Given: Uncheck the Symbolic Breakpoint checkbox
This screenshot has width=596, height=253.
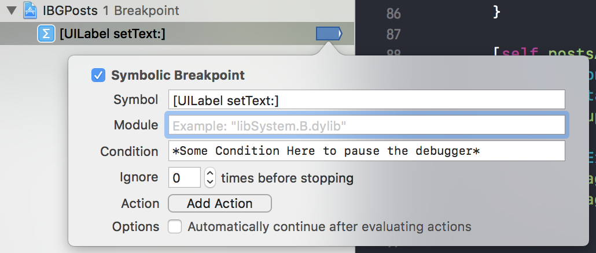Looking at the screenshot, I should (98, 75).
